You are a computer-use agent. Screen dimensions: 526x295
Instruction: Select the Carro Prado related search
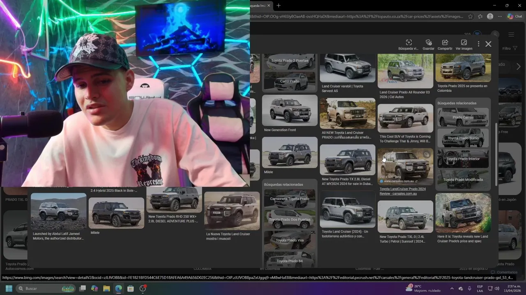coord(290,81)
